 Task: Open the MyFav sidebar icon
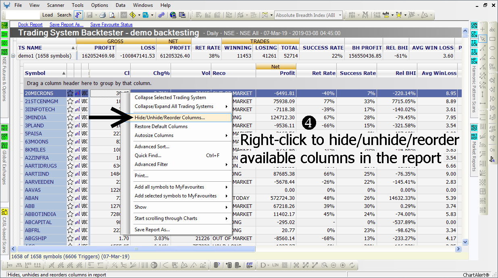[x=4, y=25]
